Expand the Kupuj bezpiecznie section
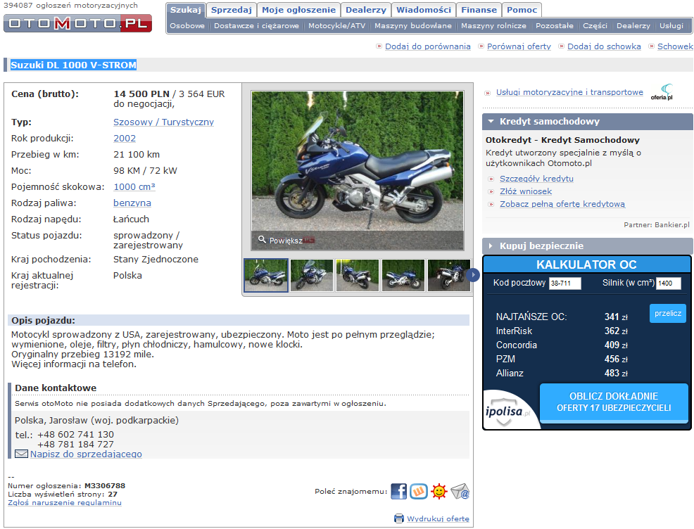Screen dimensions: 694x529 tap(491, 246)
